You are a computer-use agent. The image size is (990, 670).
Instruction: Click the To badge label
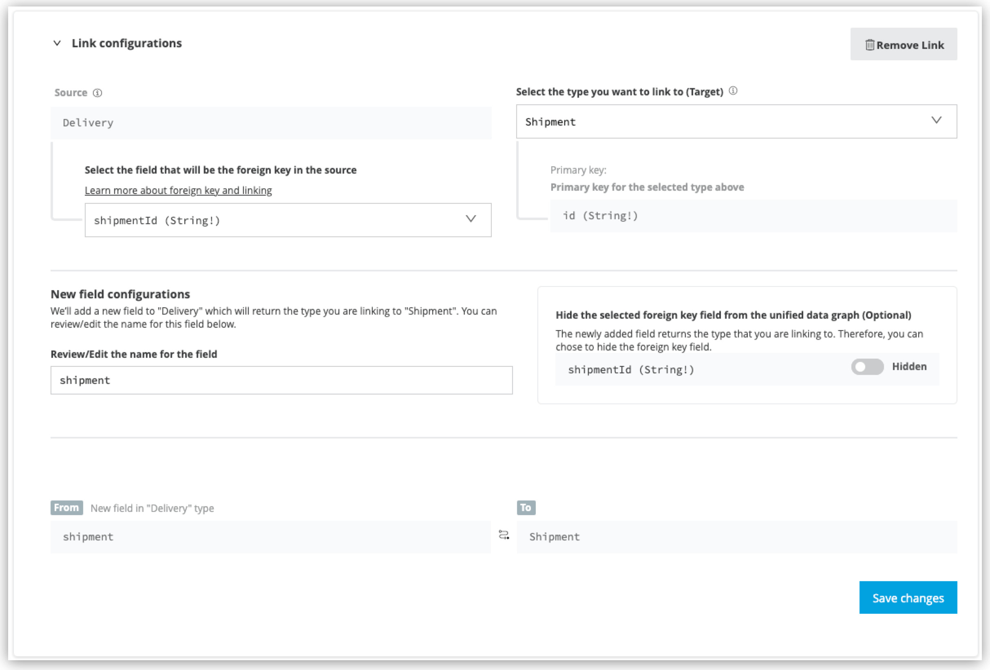coord(526,507)
